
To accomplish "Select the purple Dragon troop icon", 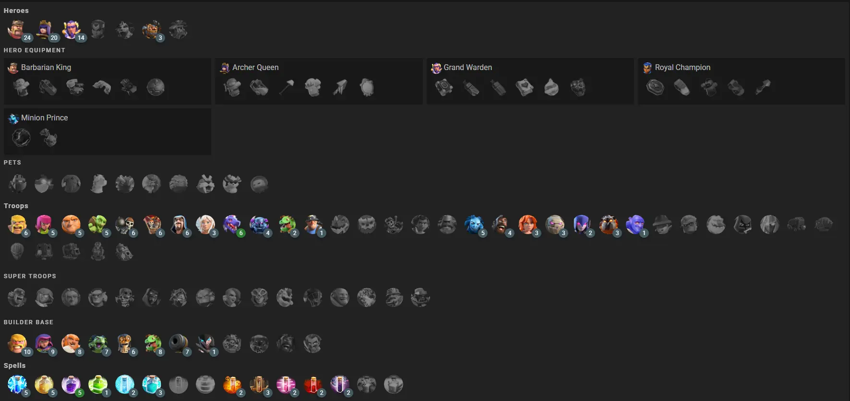I will 232,224.
